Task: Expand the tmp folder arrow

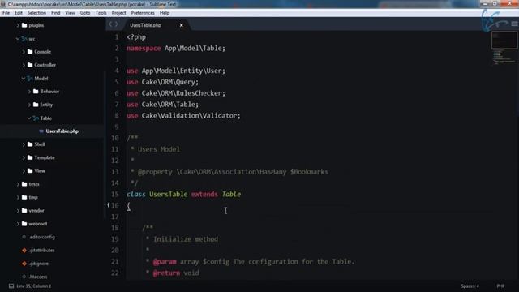Action: point(18,198)
